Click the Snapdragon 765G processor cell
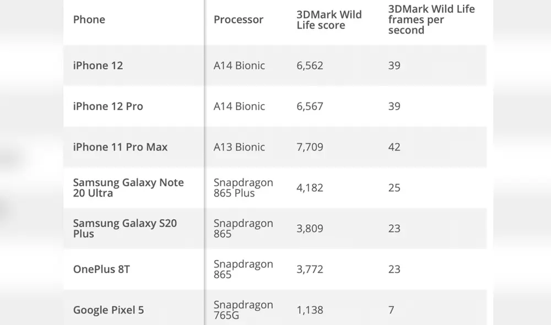551x325 pixels. 243,310
